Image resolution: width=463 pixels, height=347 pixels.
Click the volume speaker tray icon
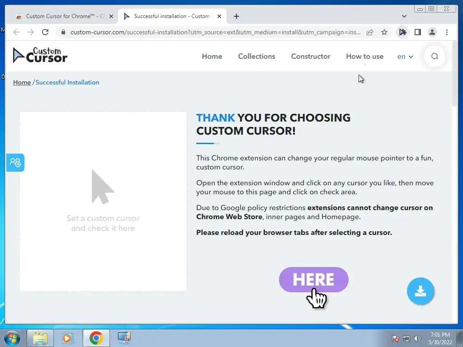(417, 338)
